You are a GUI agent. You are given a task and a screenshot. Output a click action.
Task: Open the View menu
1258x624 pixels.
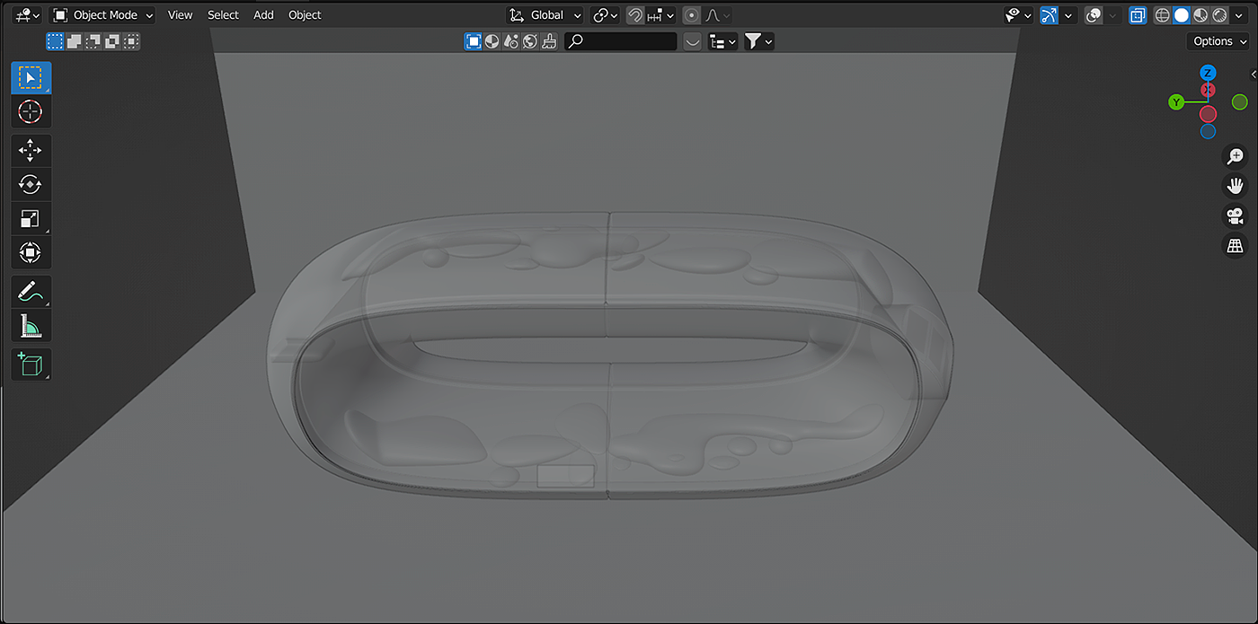click(180, 15)
